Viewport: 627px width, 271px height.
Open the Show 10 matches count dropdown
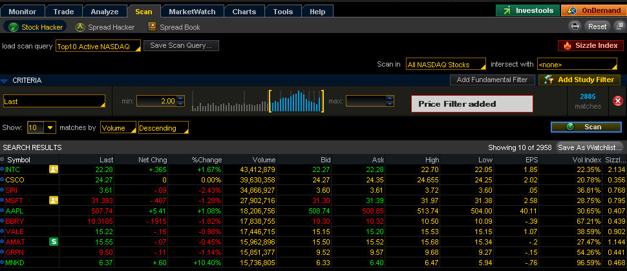[x=41, y=127]
